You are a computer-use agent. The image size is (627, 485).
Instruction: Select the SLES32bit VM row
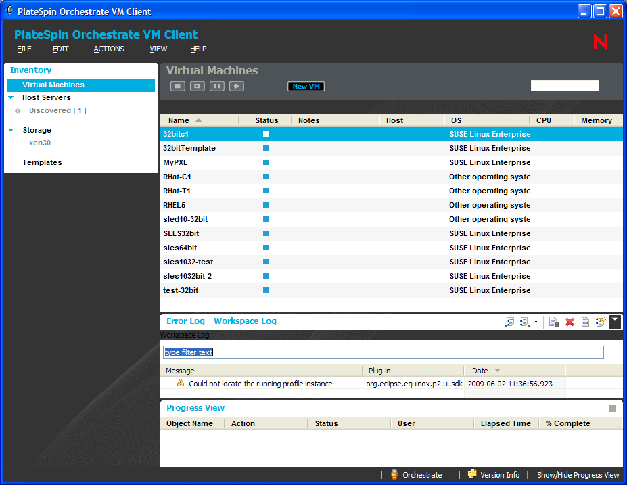click(x=392, y=233)
